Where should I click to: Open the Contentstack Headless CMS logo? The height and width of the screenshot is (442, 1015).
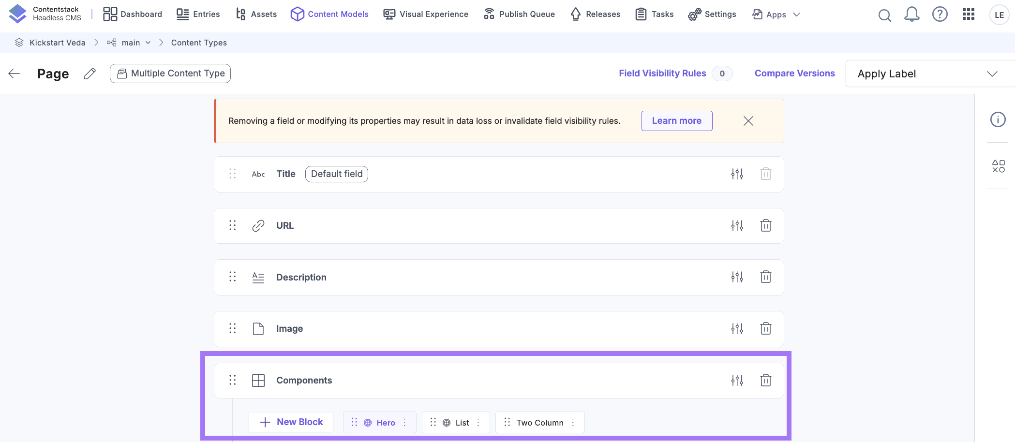(45, 14)
